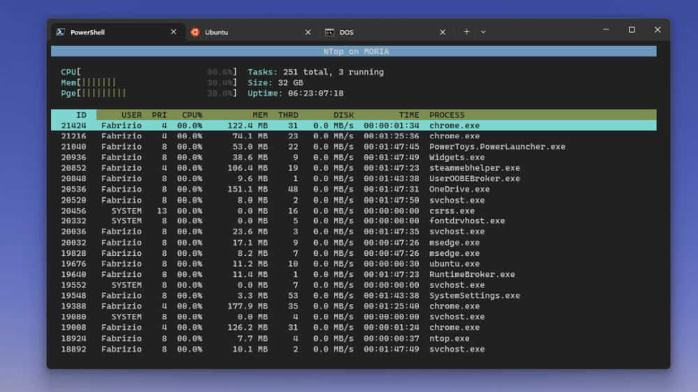
Task: Switch to the DOS tab
Action: click(387, 32)
